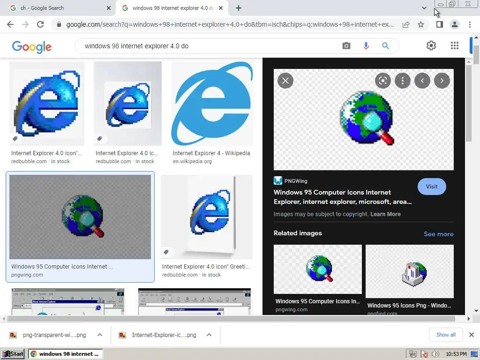The height and width of the screenshot is (360, 480).
Task: Open the 'Internet Explorer 4 - Wikipedia' result title
Action: [211, 153]
